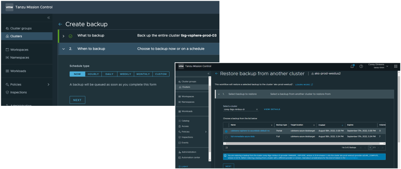Filter the Target location column
401x169 pixels.
(x=314, y=125)
